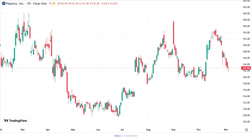Click 'by TradingView' attribution text
The width and height of the screenshot is (252, 139).
[129, 136]
